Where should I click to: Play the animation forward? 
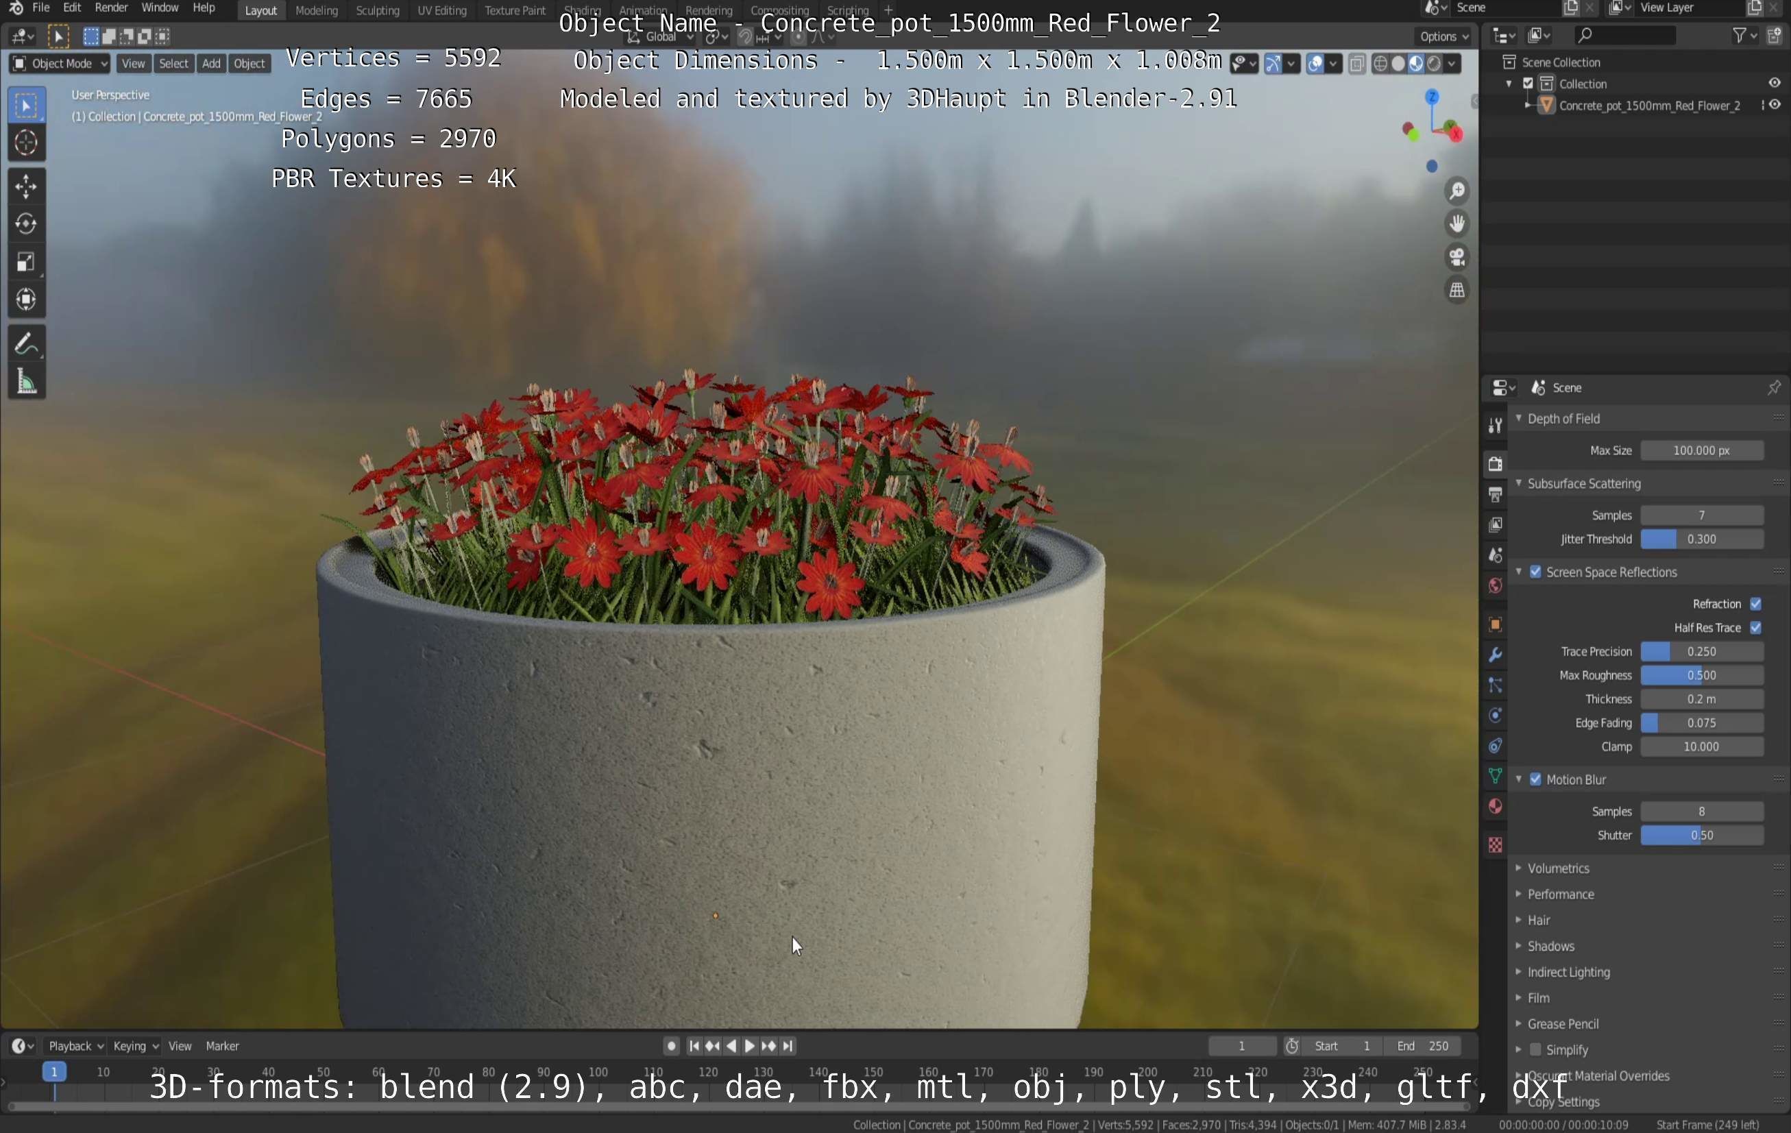[750, 1046]
